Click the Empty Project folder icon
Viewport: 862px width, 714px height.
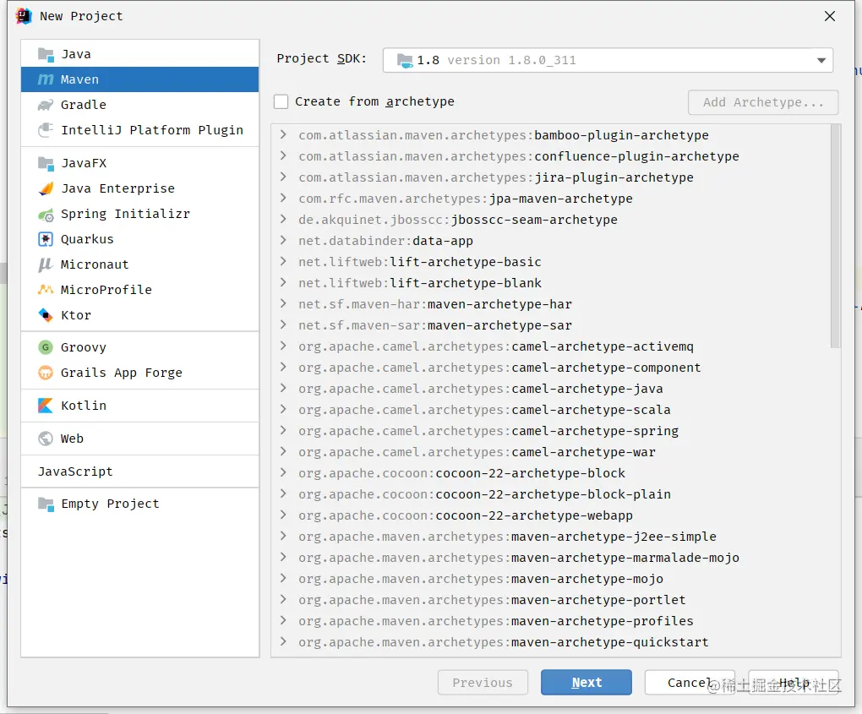46,504
